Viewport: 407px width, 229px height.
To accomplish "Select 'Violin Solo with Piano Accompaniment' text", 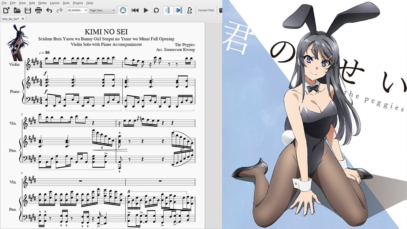I will click(106, 45).
